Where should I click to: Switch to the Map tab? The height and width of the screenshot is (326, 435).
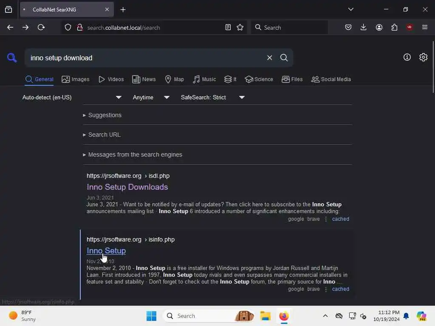tap(174, 79)
